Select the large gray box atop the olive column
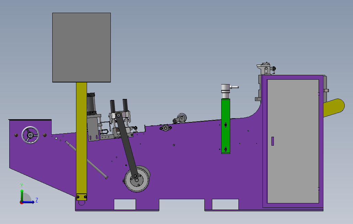The width and height of the screenshot is (353, 224). click(82, 47)
